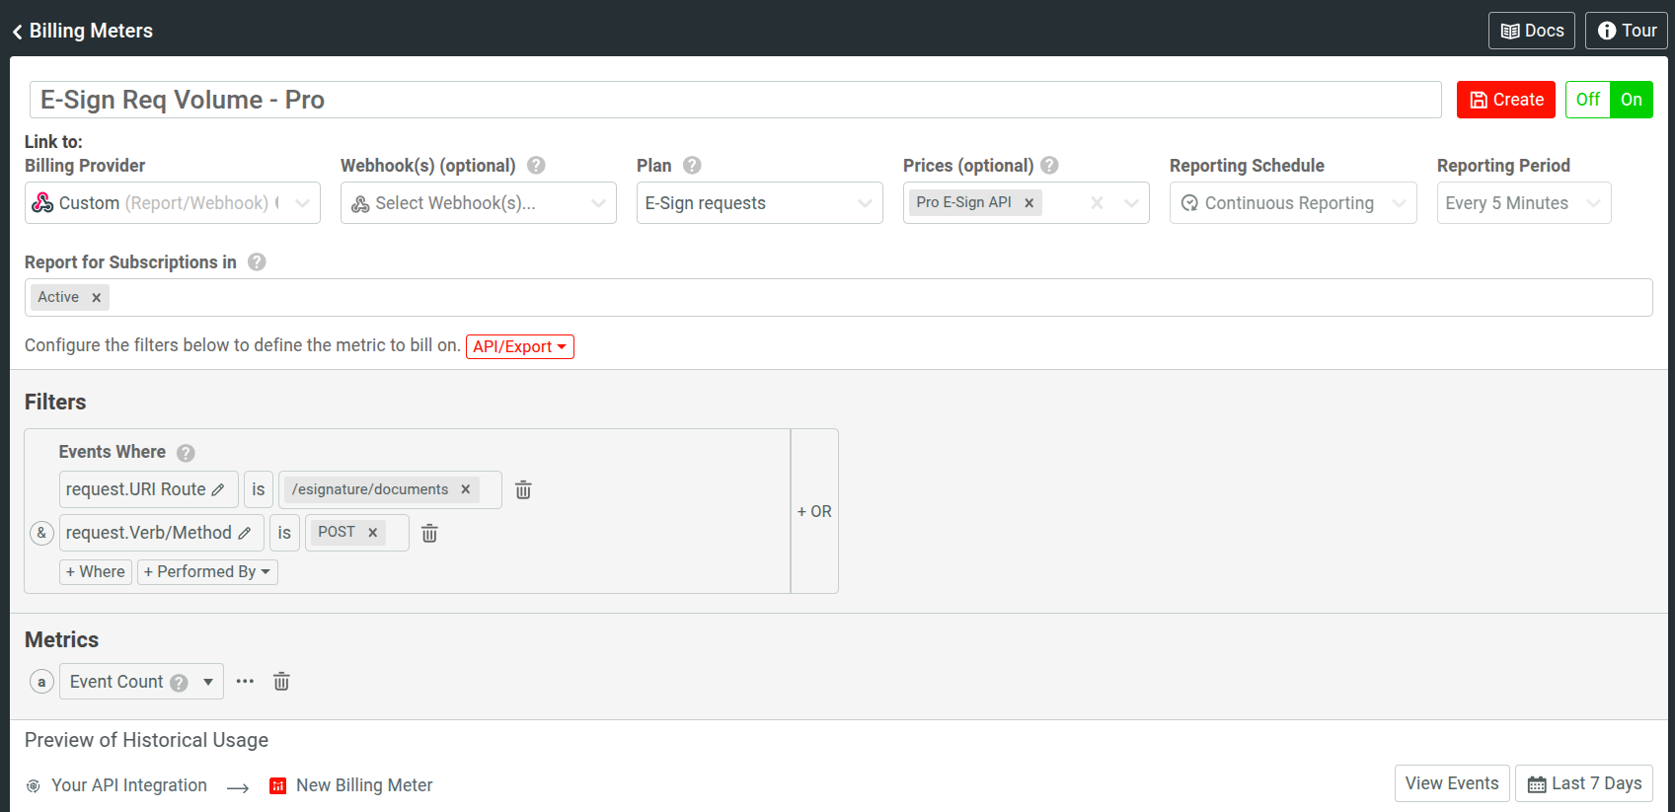Switch meter toggle to Off
Screen dimensions: 1675x812
(x=1587, y=100)
